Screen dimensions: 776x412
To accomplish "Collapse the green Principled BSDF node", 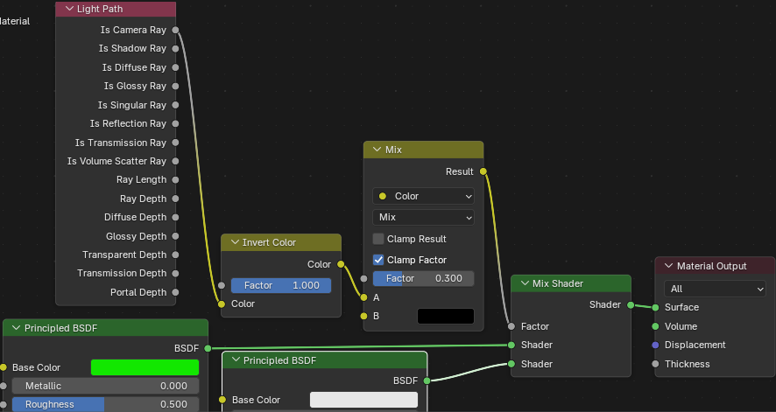I will (x=17, y=328).
